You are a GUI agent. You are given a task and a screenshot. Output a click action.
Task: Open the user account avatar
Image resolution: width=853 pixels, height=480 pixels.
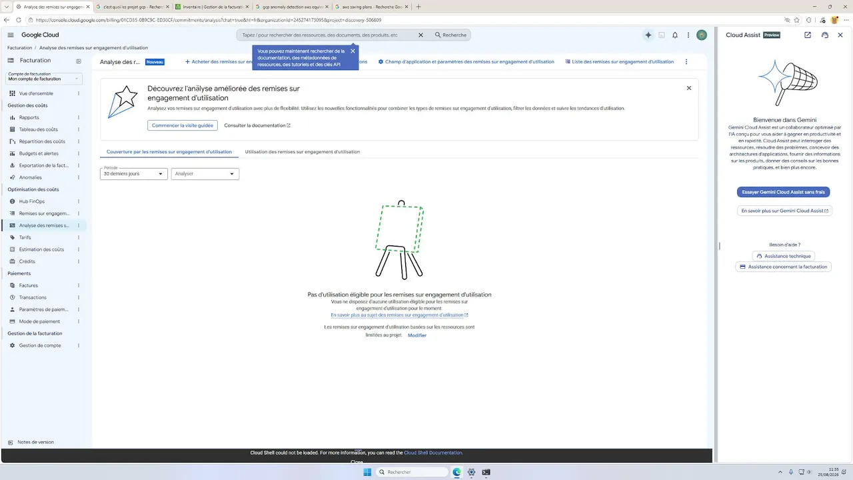pyautogui.click(x=702, y=35)
